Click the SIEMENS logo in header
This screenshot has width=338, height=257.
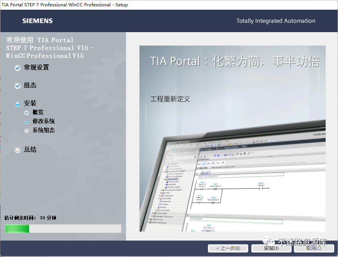37,21
